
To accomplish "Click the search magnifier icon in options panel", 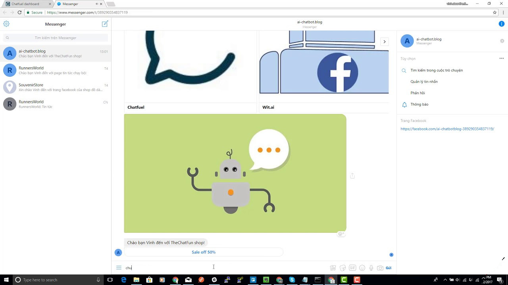I will (404, 70).
